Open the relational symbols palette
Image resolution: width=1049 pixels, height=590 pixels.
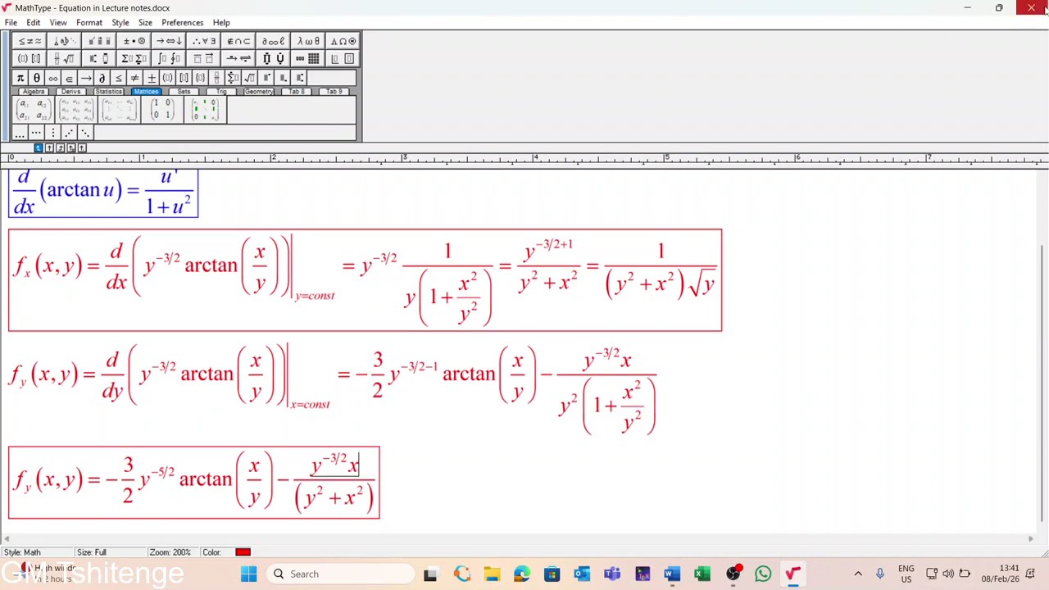[x=30, y=41]
